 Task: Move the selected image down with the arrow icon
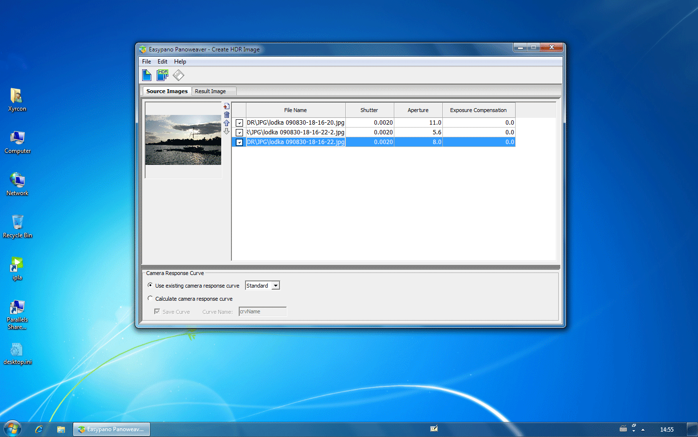tap(227, 131)
